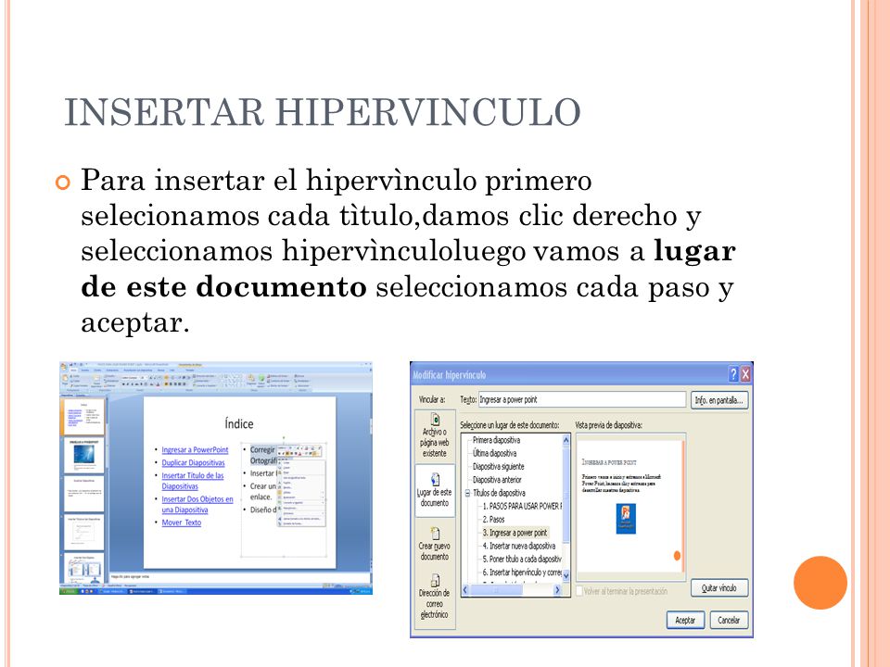Open the Ingresar a PowerPoint hyperlink
This screenshot has width=890, height=667.
click(195, 450)
